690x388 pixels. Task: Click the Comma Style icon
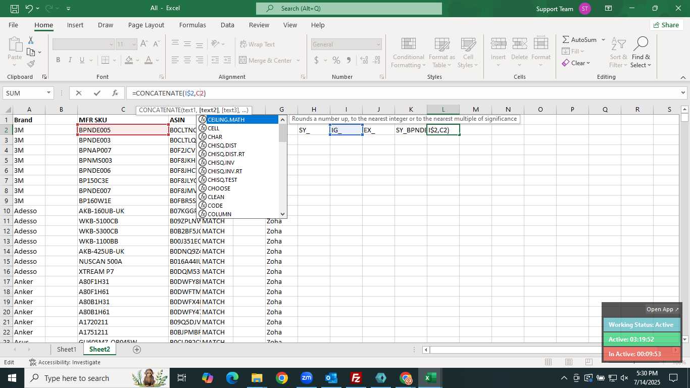349,60
